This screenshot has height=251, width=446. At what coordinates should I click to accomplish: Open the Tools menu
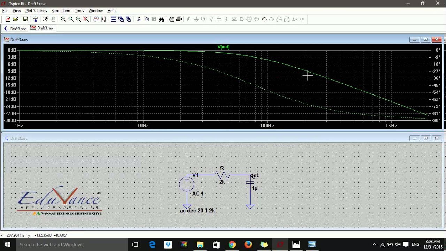(x=79, y=11)
